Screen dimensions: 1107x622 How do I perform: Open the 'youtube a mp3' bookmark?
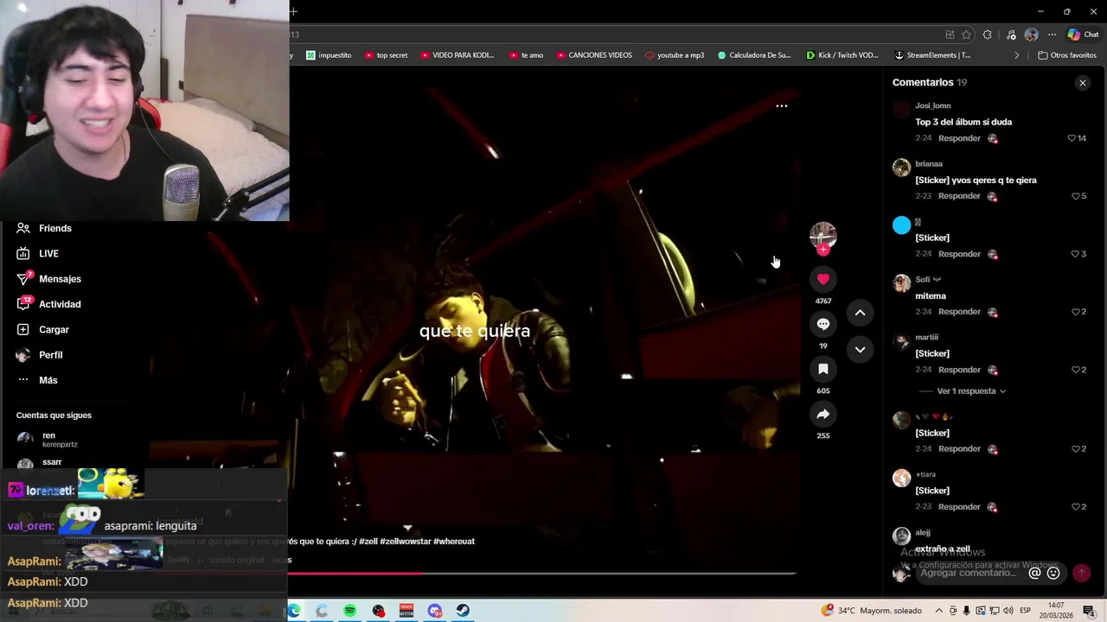pos(675,55)
